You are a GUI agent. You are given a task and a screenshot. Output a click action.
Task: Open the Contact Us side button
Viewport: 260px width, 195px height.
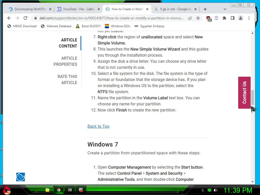pos(244,92)
